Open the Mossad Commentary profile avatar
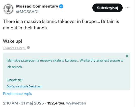This screenshot has height=107, width=135. tap(8, 9)
